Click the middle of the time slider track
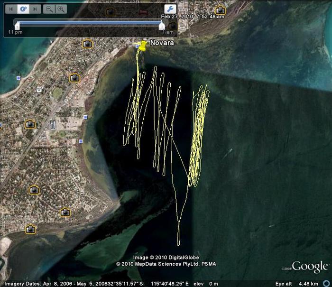 click(90, 22)
